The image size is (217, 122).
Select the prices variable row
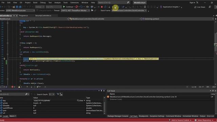click(x=52, y=103)
